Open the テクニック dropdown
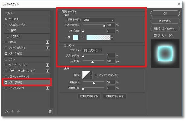Image resolution: width=187 pixels, height=121 pixels. [x=92, y=50]
